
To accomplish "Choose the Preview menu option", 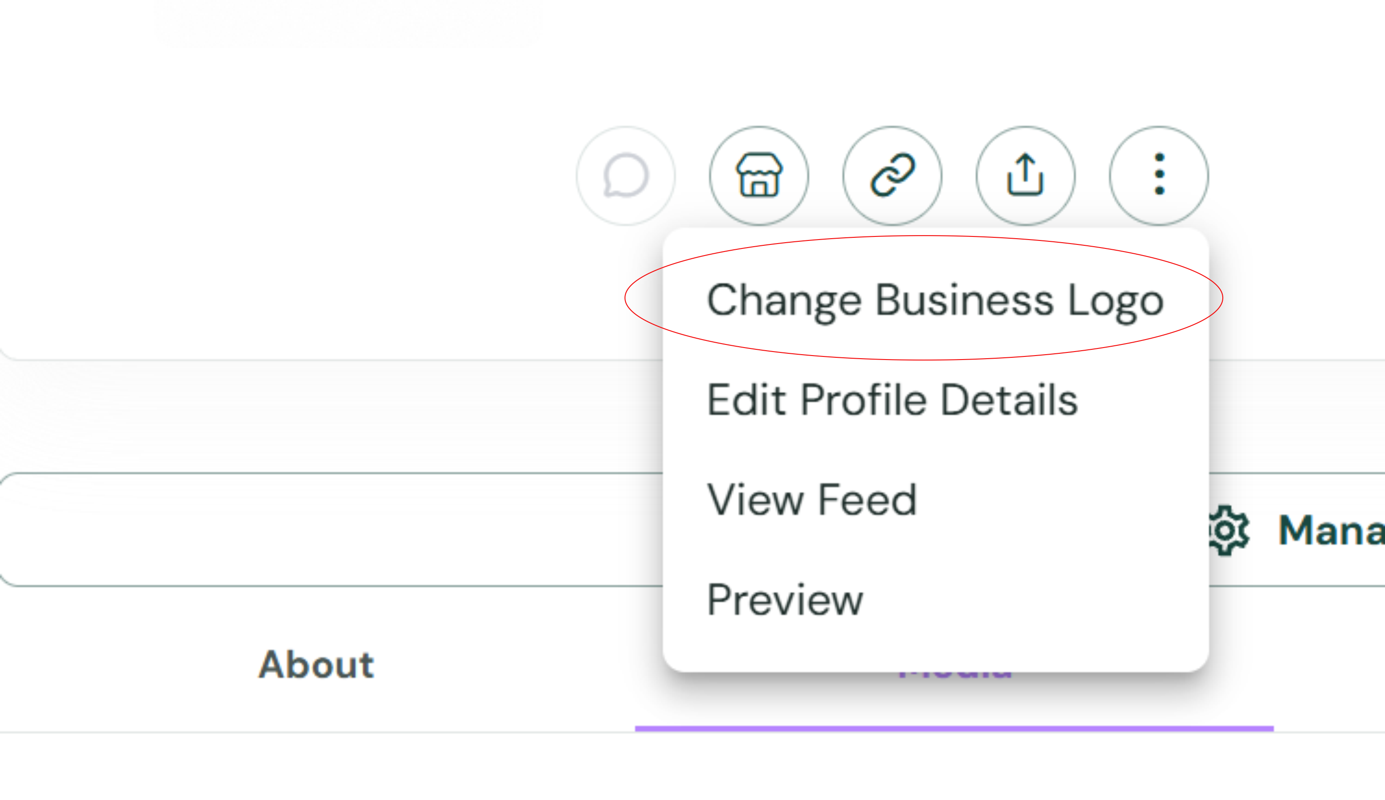I will (x=785, y=600).
